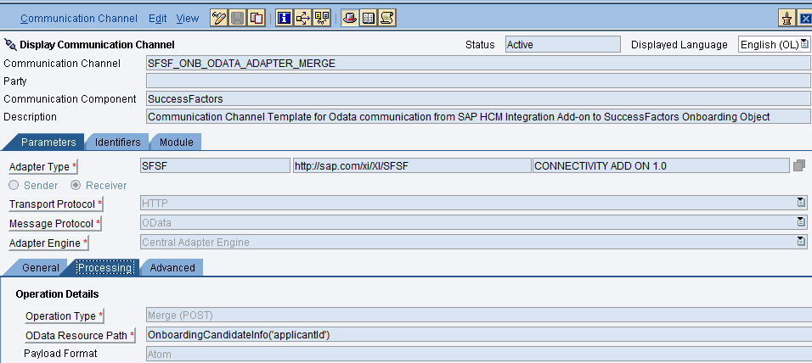Open the General sub-tab
Viewport: 812px width, 363px height.
coord(41,267)
